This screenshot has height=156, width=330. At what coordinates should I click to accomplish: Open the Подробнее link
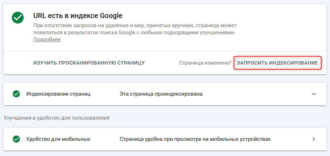pos(47,40)
